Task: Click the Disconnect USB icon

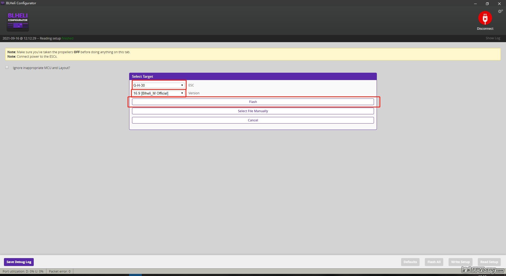Action: 485,18
